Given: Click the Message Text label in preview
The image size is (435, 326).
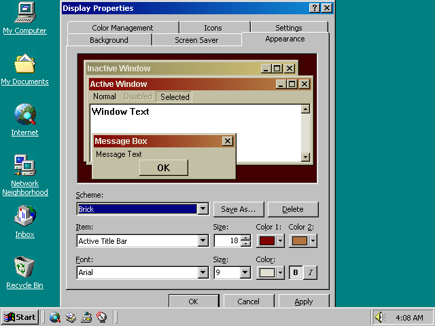Looking at the screenshot, I should 119,154.
